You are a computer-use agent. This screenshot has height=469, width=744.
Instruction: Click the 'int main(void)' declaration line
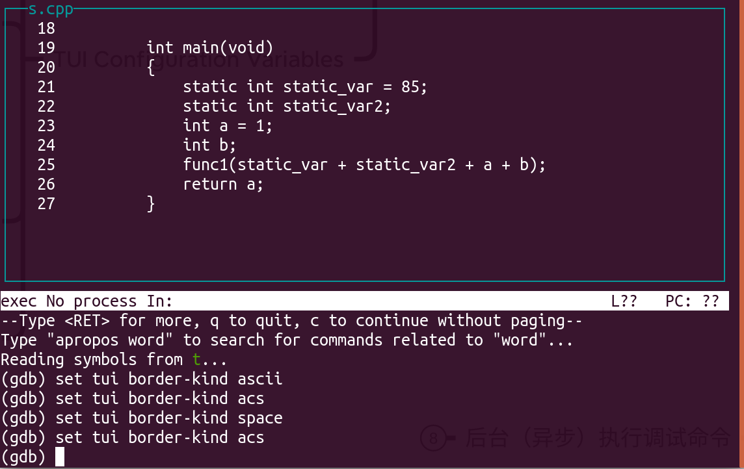[x=209, y=48]
